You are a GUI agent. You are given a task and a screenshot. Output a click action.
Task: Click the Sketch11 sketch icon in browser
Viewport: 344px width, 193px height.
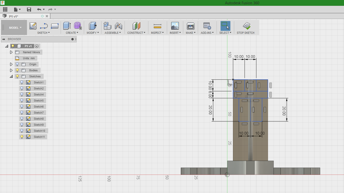(28, 137)
